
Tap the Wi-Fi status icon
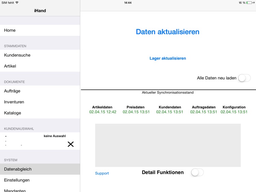[17, 3]
